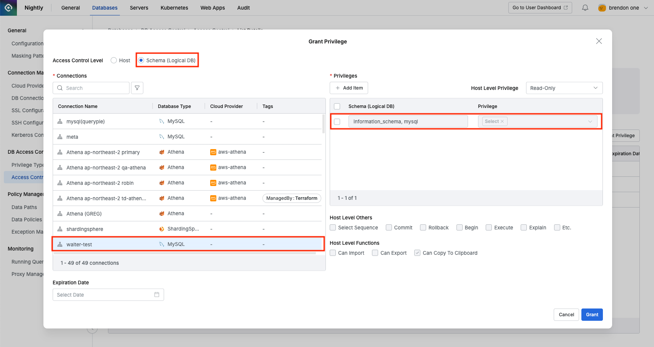
Task: Remove the Select privilege tag
Action: 502,121
